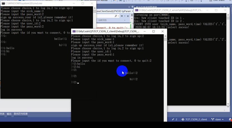The height and width of the screenshot is (128, 232).
Task: Click the server console scrollbar thumb
Action: pos(228,18)
